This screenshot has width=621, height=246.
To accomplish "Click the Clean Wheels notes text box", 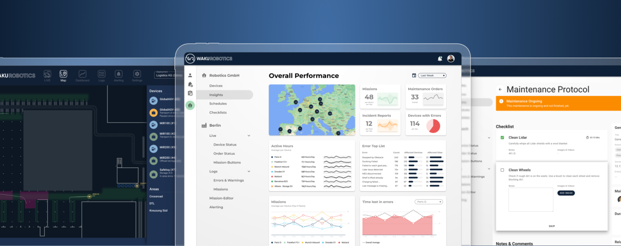I will click(531, 200).
